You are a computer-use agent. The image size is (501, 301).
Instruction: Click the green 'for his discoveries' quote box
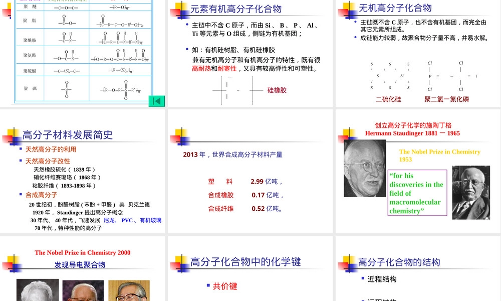click(x=417, y=193)
